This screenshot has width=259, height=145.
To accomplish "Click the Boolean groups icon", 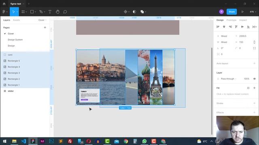I will 142,12.
